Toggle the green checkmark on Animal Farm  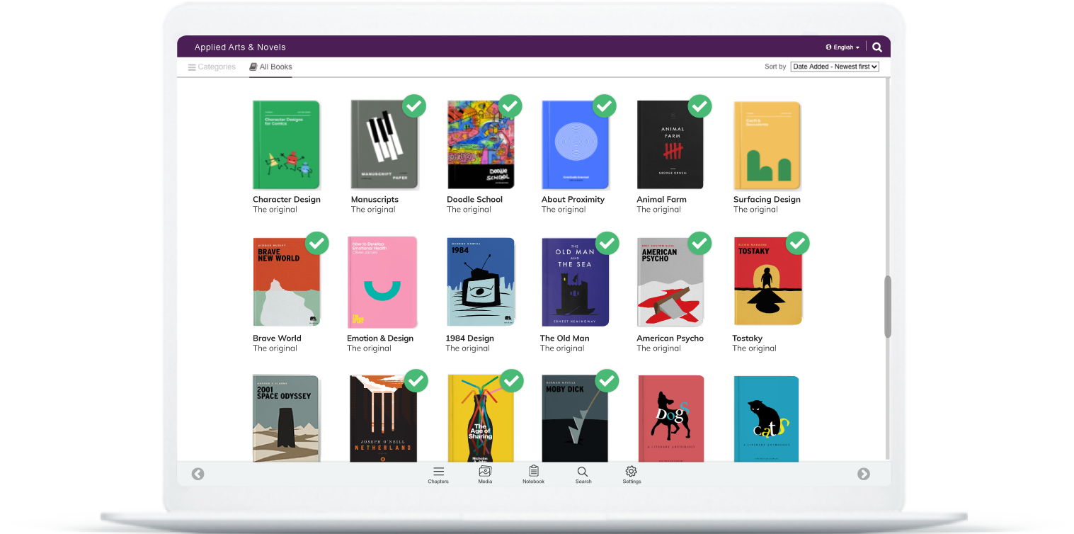tap(699, 106)
